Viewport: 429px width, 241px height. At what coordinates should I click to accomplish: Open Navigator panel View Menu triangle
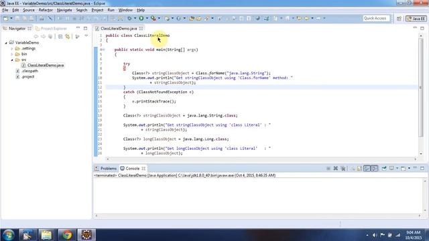click(86, 36)
